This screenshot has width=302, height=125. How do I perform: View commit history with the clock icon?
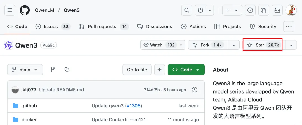pos(195,90)
